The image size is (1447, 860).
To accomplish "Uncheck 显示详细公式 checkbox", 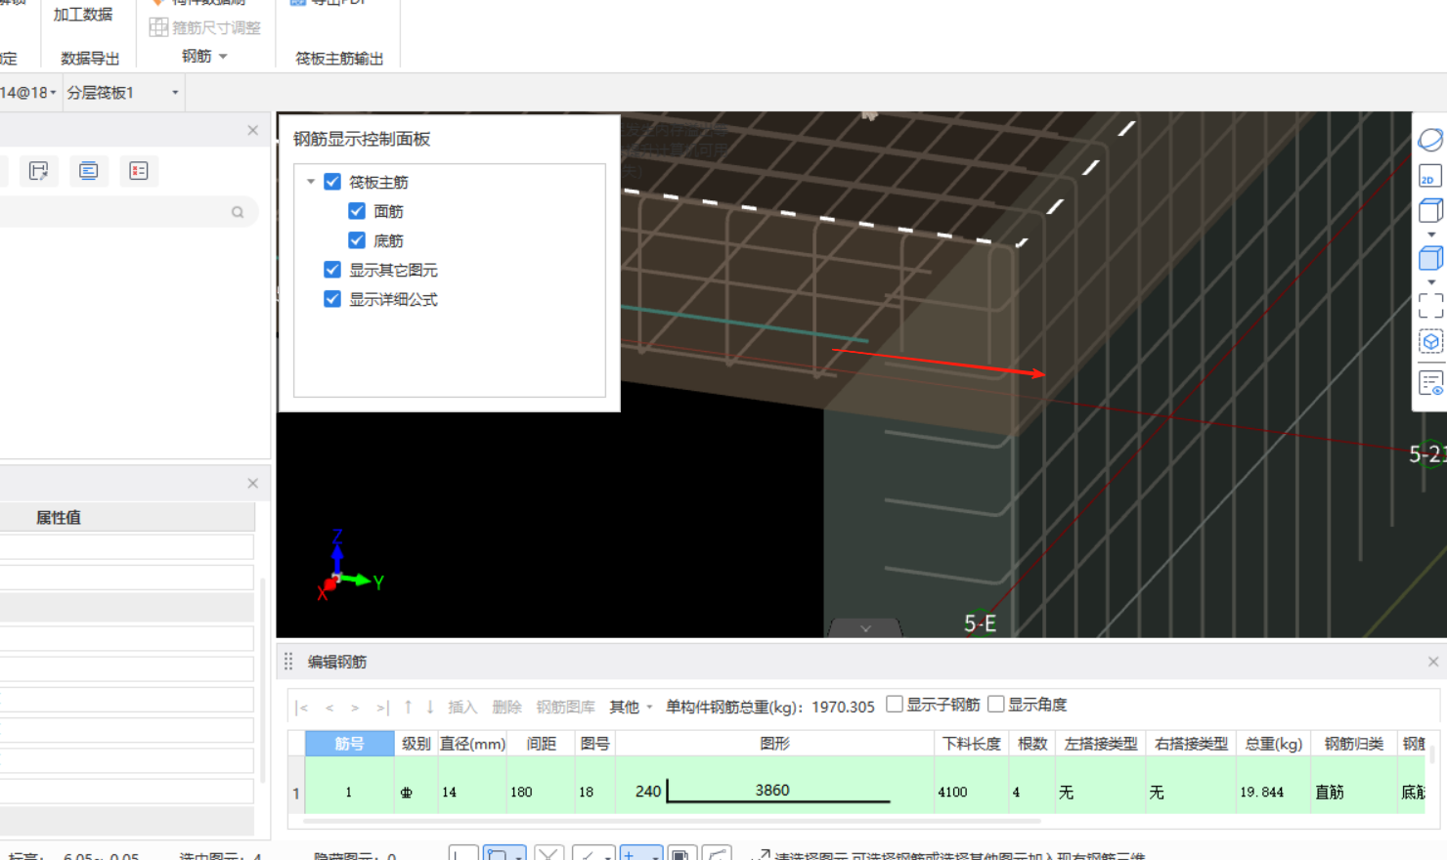I will click(x=332, y=299).
